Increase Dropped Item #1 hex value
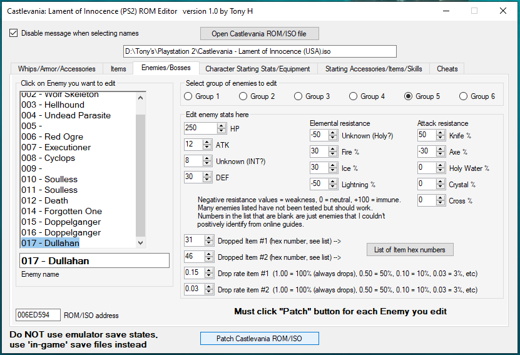Image resolution: width=520 pixels, height=355 pixels. pos(208,238)
